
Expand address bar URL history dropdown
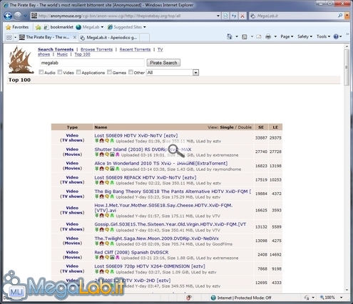coord(218,16)
